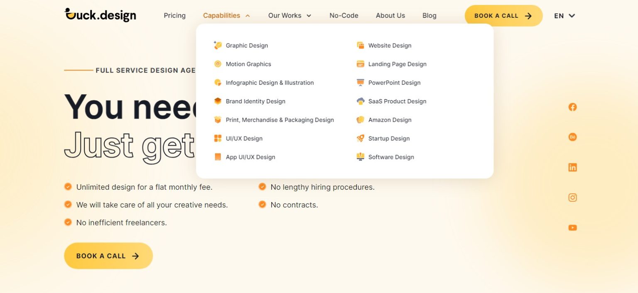Click 'Unlimited design for a flat monthly fee.' text
Screen dimensions: 638x293
click(144, 187)
